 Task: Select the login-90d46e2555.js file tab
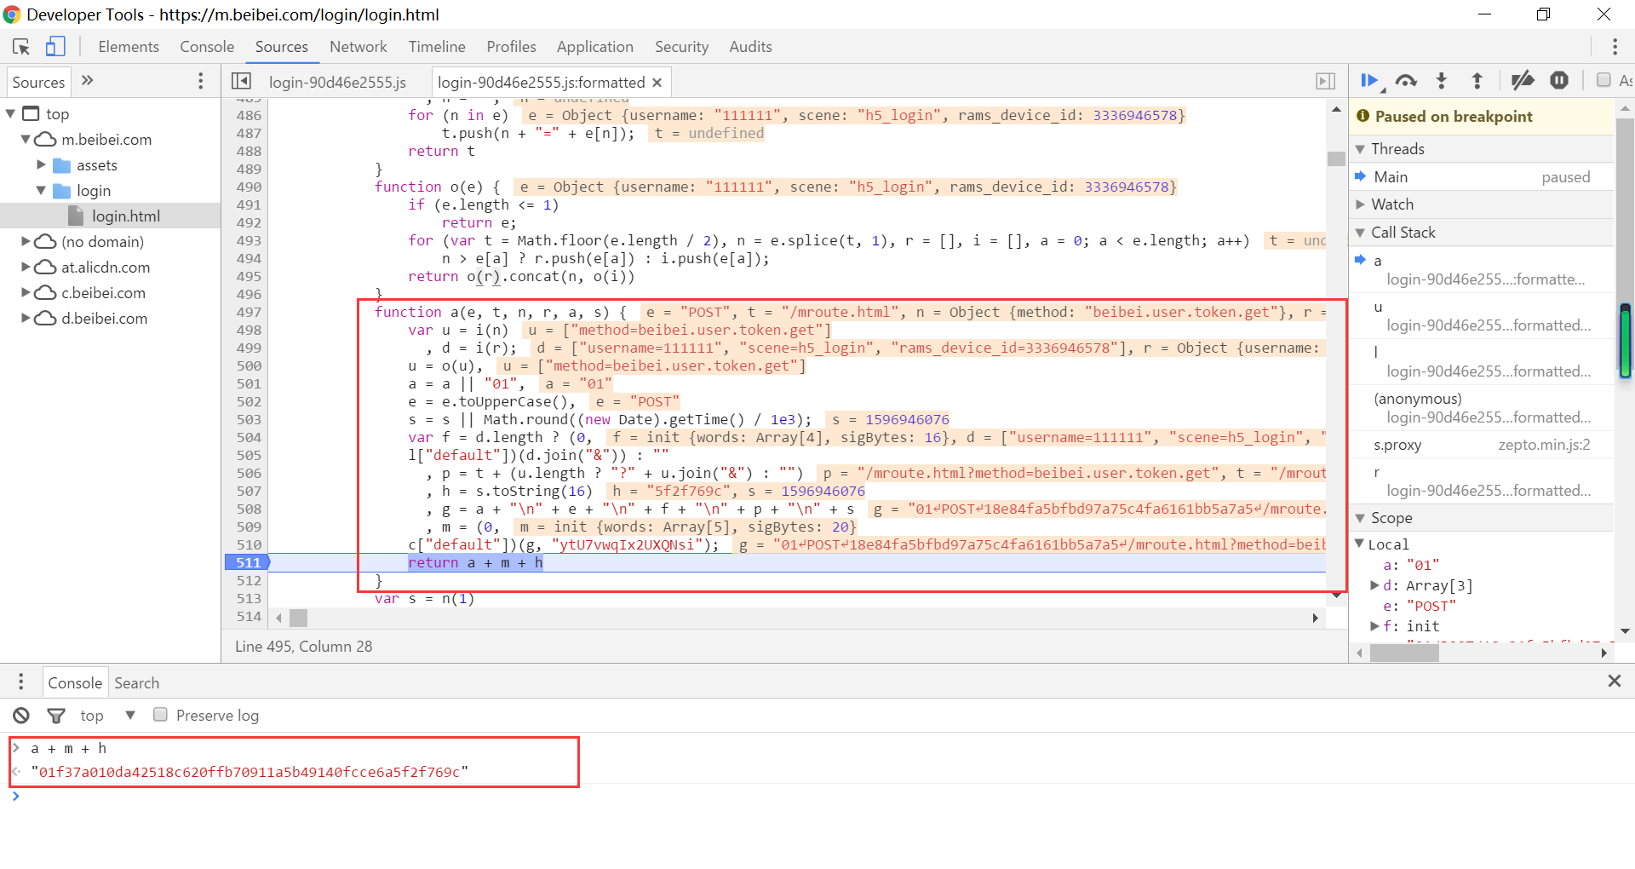click(337, 82)
